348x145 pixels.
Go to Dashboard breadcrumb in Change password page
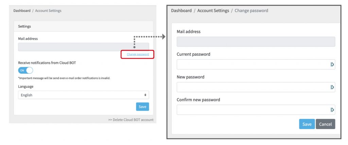(x=181, y=11)
